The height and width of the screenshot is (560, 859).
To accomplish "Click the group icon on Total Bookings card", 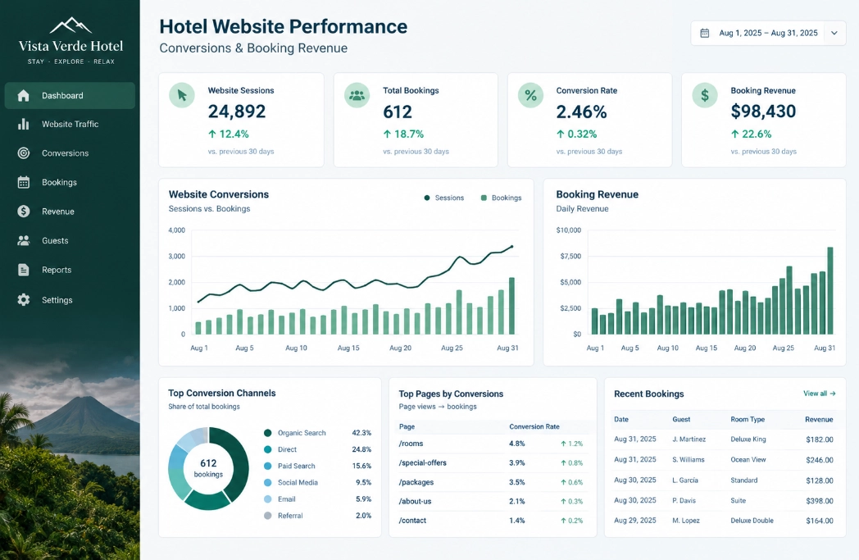I will pos(357,95).
